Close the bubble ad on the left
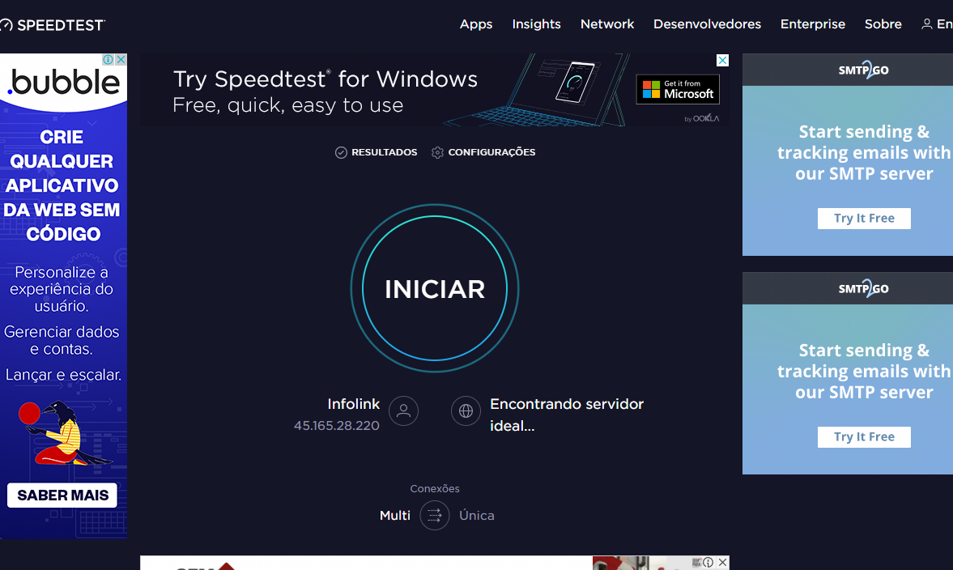 pos(121,60)
